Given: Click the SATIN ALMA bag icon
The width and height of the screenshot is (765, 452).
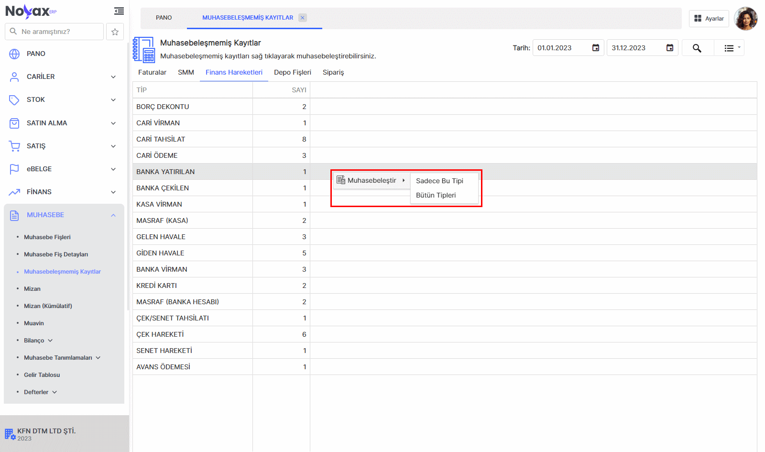Looking at the screenshot, I should tap(14, 123).
